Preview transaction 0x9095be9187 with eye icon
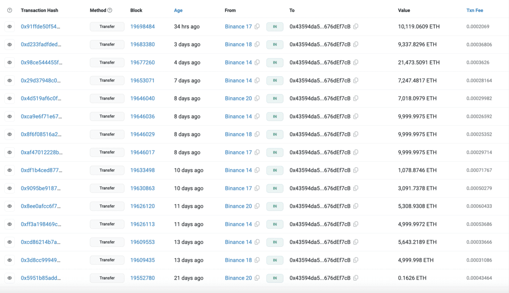 coord(9,188)
